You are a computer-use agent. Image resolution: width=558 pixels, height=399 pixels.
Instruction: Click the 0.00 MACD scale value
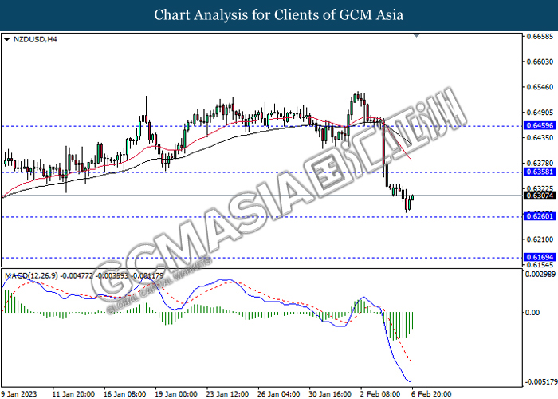point(532,313)
